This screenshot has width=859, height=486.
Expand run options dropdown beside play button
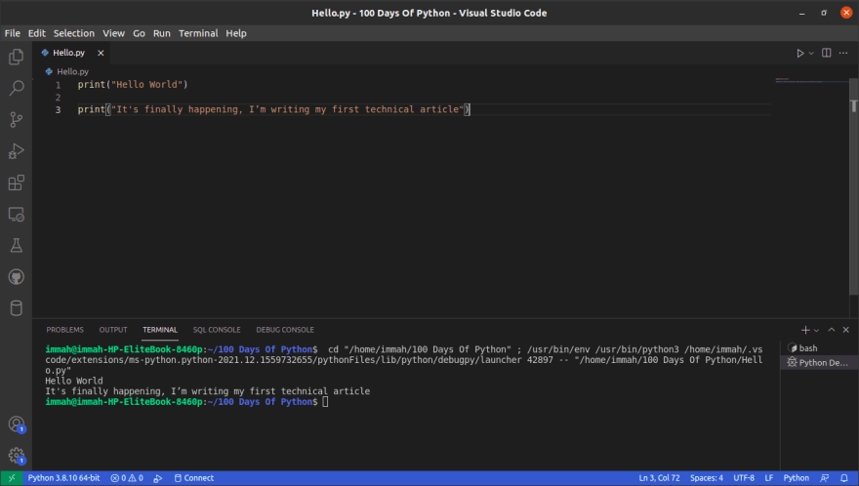click(x=811, y=53)
